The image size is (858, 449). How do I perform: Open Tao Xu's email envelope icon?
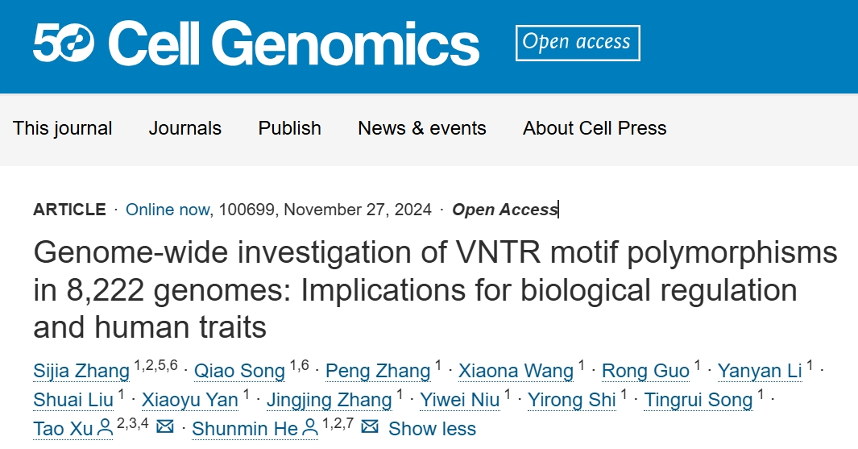coord(164,426)
